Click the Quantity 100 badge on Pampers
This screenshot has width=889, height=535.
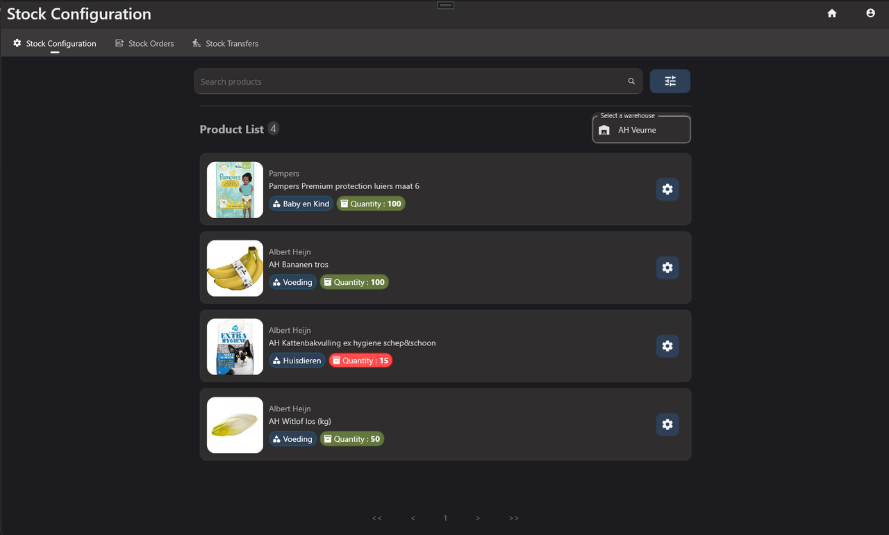click(x=371, y=204)
